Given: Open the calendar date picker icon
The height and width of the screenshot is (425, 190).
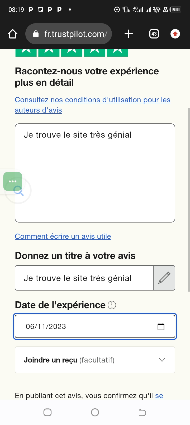Looking at the screenshot, I should (161, 327).
